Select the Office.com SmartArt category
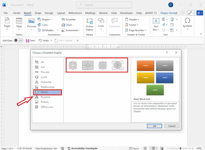Viewport: 205px width, 150px height. click(x=47, y=107)
